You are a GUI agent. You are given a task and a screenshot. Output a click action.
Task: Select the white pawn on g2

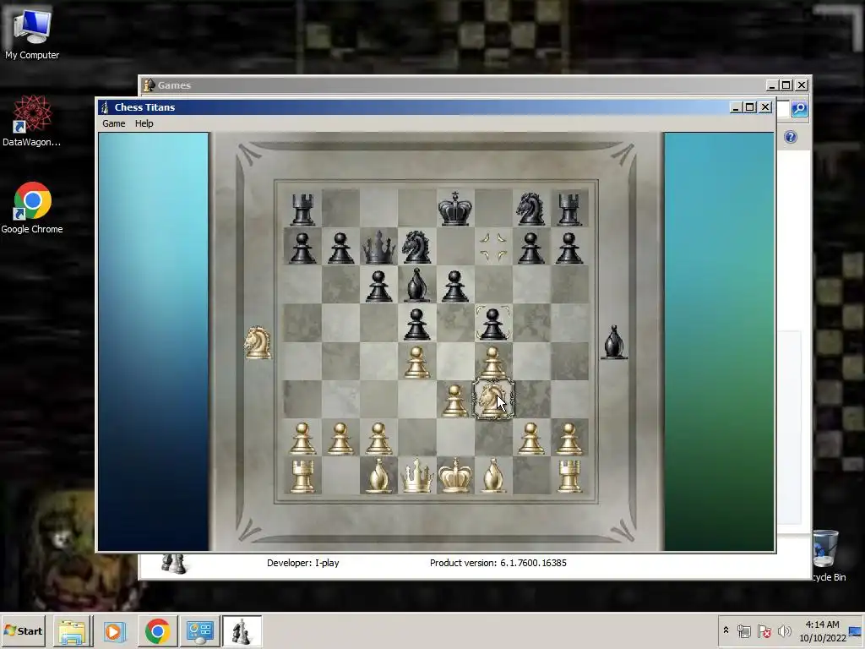[x=530, y=438]
